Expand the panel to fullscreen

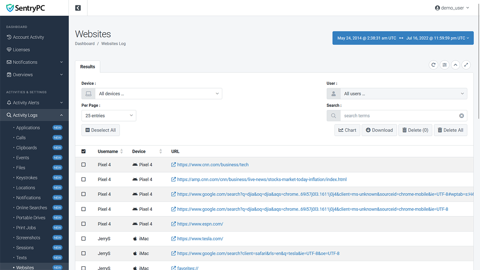pos(466,65)
